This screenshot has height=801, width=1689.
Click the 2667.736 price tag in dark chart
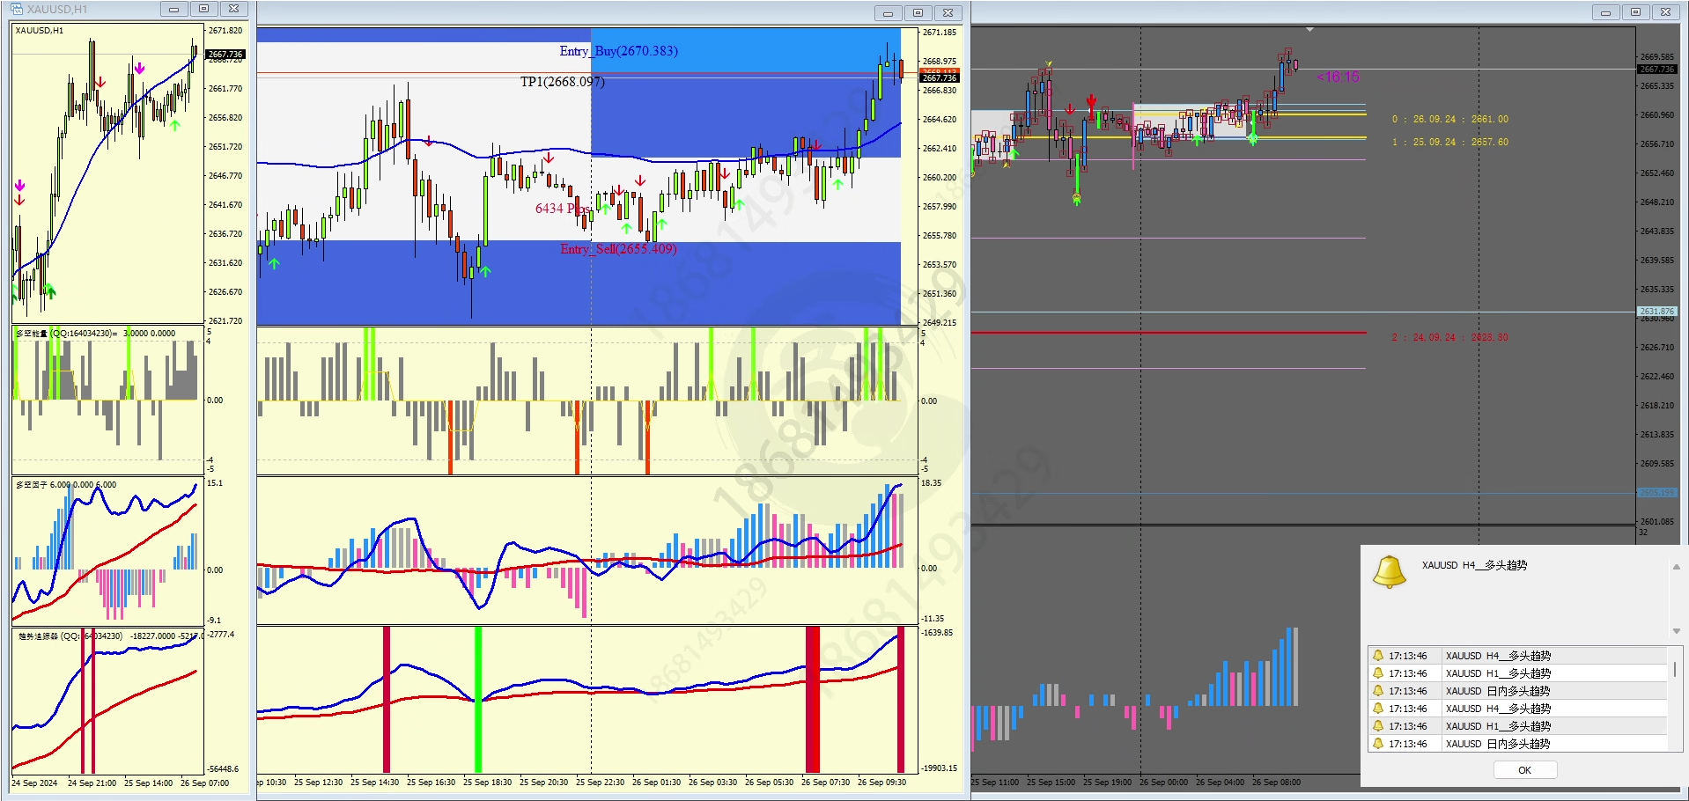1656,70
